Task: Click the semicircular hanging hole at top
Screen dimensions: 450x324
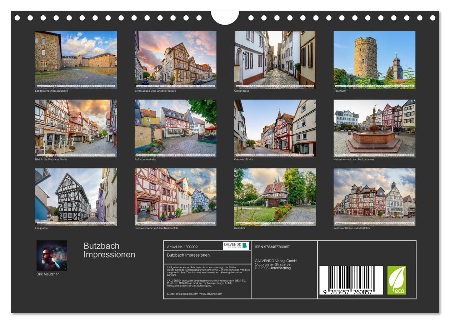Action: (x=225, y=17)
